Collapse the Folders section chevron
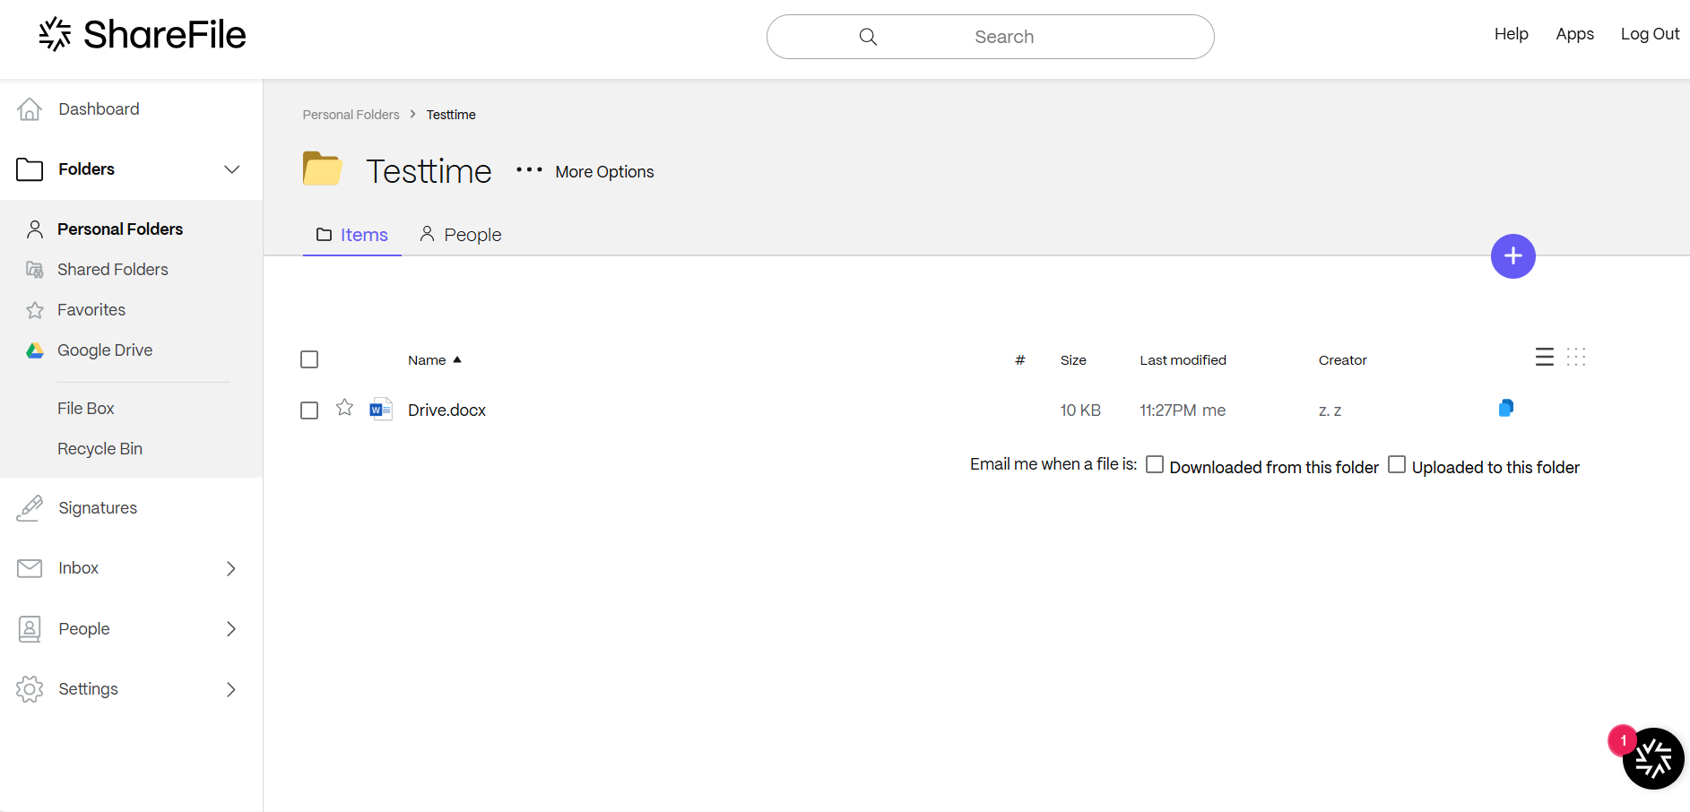The width and height of the screenshot is (1690, 812). click(231, 169)
